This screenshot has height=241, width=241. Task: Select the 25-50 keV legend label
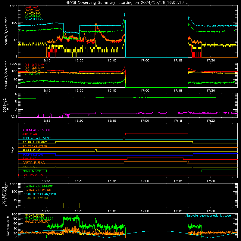(x=33, y=16)
